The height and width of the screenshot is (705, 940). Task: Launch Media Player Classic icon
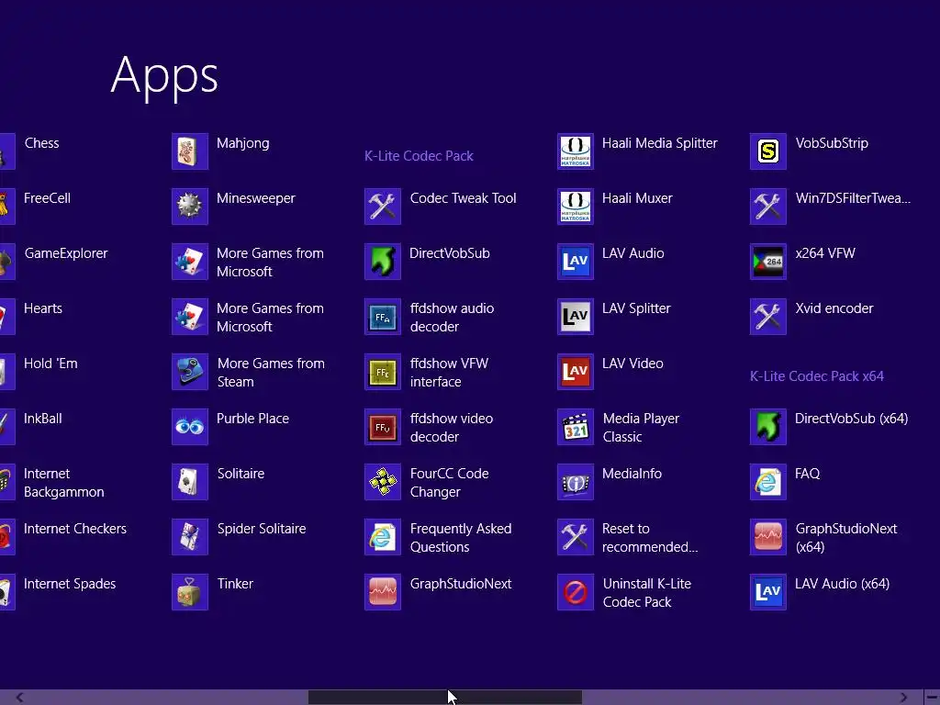[x=576, y=427]
